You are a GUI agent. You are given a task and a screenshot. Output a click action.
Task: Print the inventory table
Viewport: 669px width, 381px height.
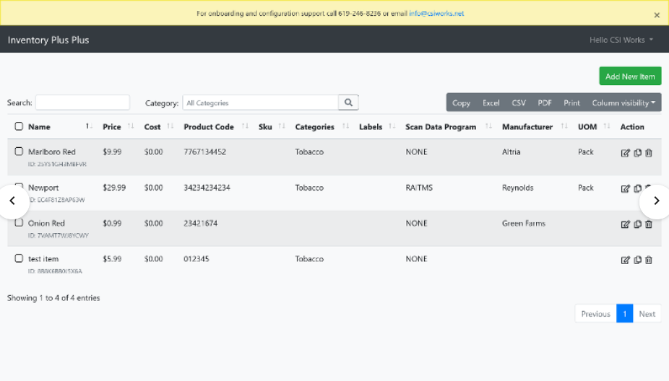point(571,102)
